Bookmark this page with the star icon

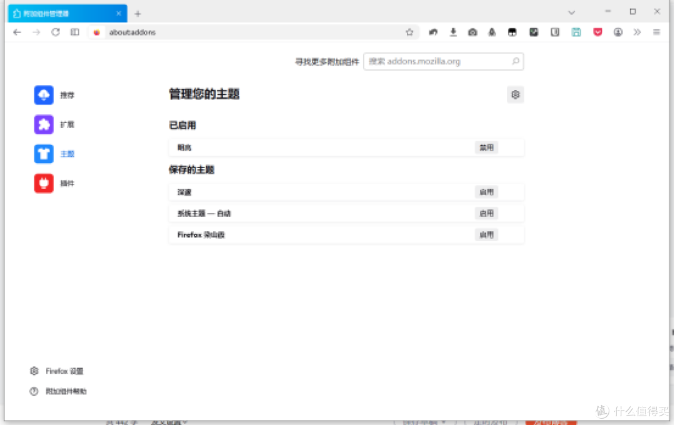pyautogui.click(x=409, y=32)
